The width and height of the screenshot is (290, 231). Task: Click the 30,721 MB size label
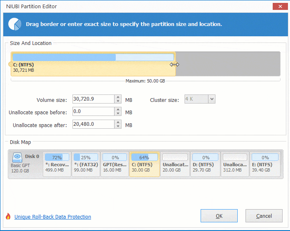23,70
